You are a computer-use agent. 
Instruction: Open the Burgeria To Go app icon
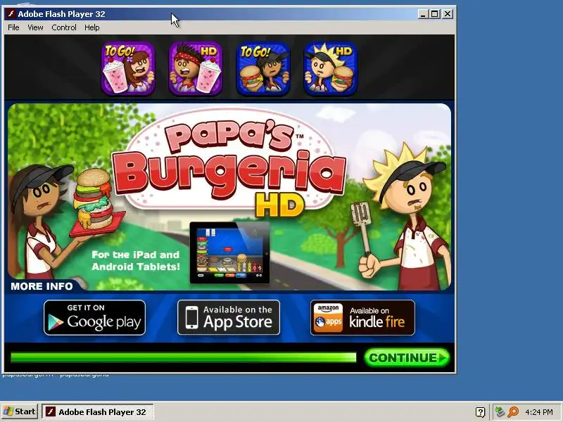[x=263, y=68]
